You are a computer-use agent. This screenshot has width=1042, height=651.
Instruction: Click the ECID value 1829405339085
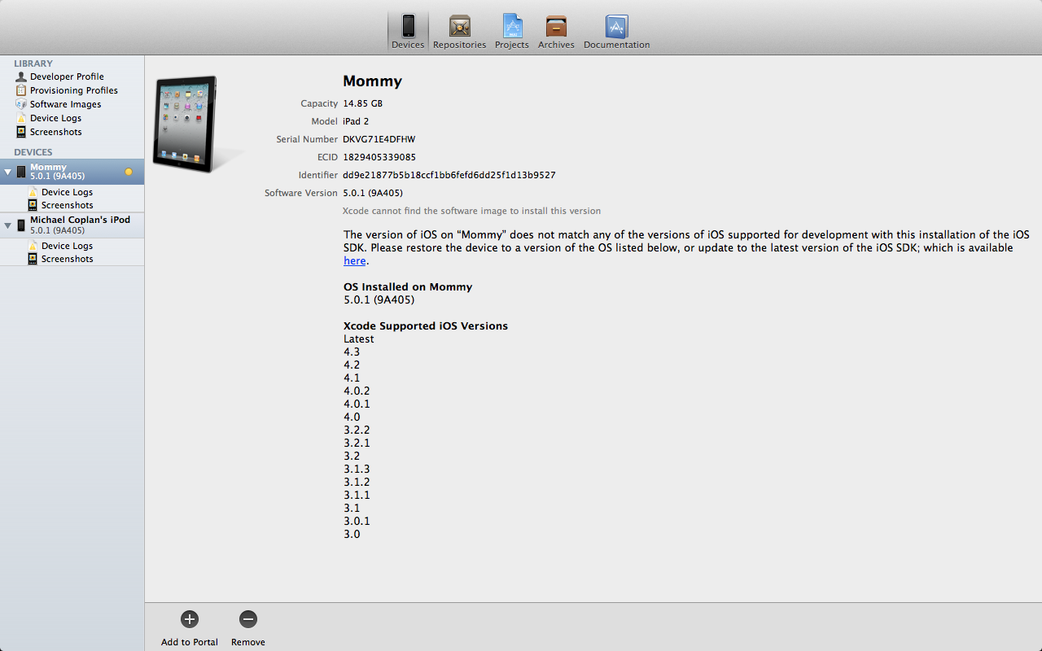[379, 157]
